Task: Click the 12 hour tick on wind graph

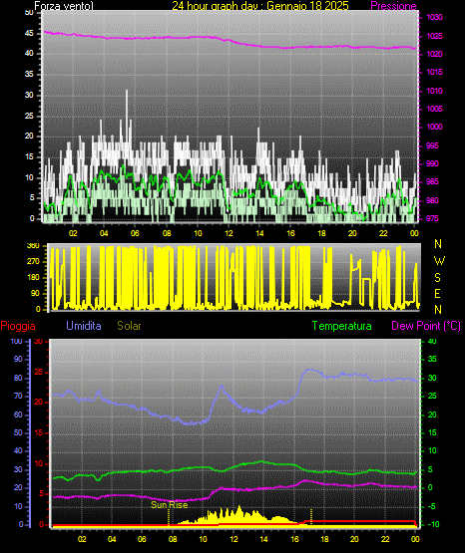Action: tap(229, 233)
